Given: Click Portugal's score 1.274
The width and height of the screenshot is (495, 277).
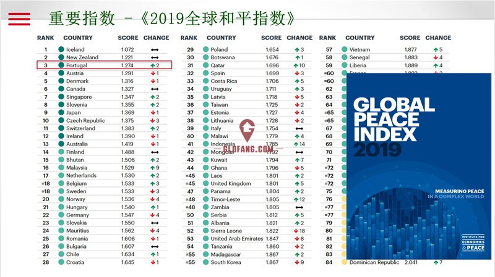Looking at the screenshot, I should (127, 65).
